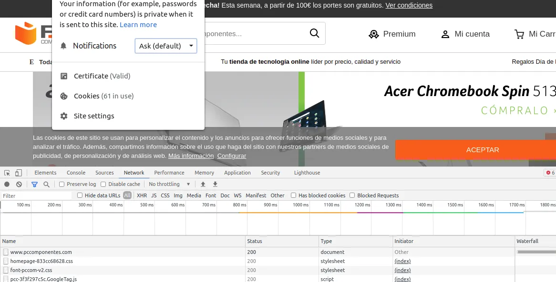This screenshot has height=282, width=556.
Task: Click the Mi cuenta user icon
Action: (x=445, y=34)
